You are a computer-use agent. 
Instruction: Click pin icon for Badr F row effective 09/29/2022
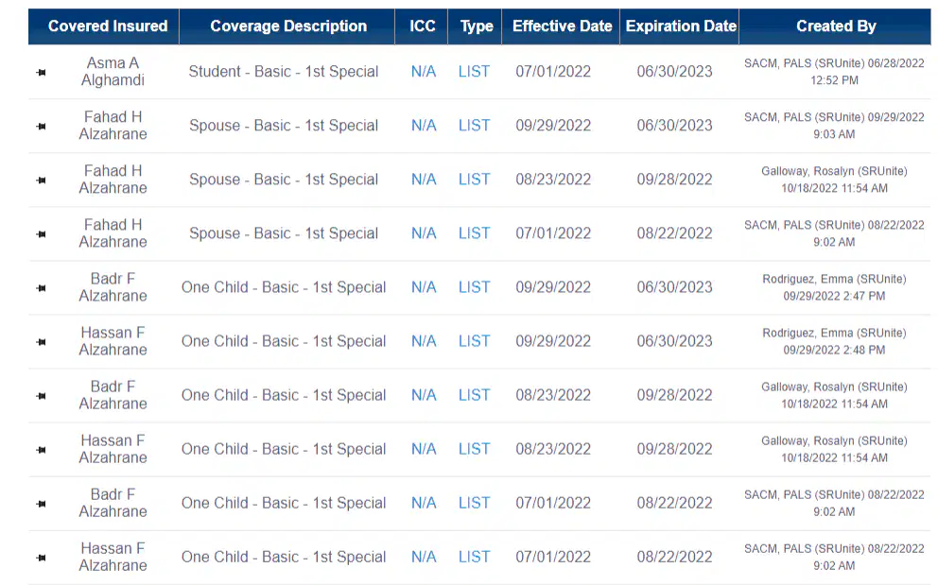(x=41, y=287)
